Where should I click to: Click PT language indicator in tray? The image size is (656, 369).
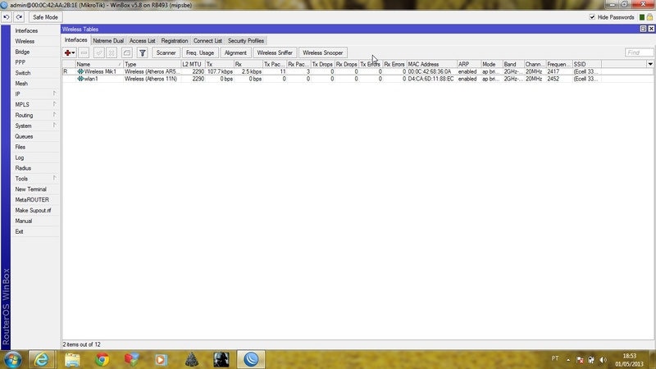(555, 358)
